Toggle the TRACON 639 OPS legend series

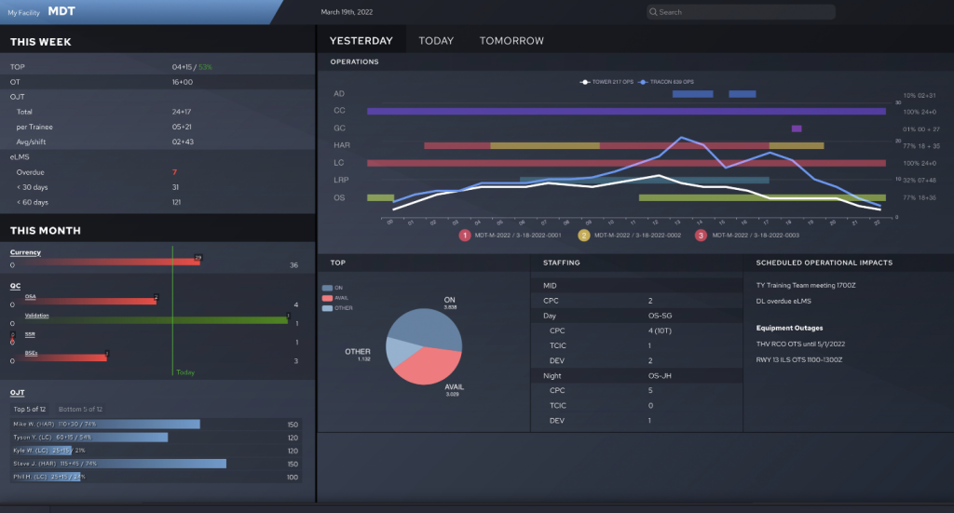click(669, 82)
